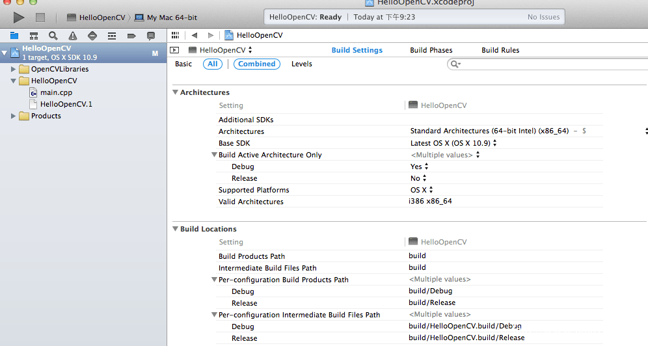Select build/HelloOpenCV.build/Debug value
648x346 pixels.
click(465, 326)
